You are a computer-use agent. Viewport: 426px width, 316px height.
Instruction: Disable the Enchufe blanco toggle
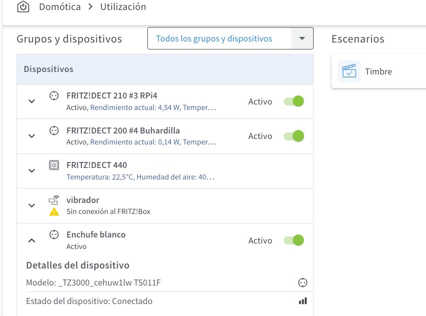tap(294, 240)
